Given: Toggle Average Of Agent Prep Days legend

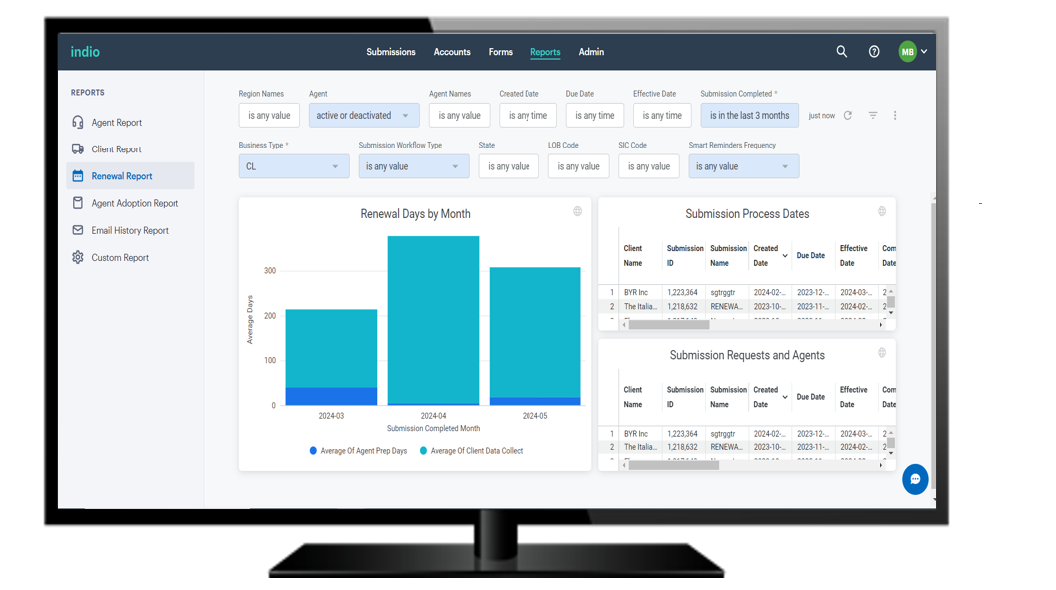Looking at the screenshot, I should [357, 451].
